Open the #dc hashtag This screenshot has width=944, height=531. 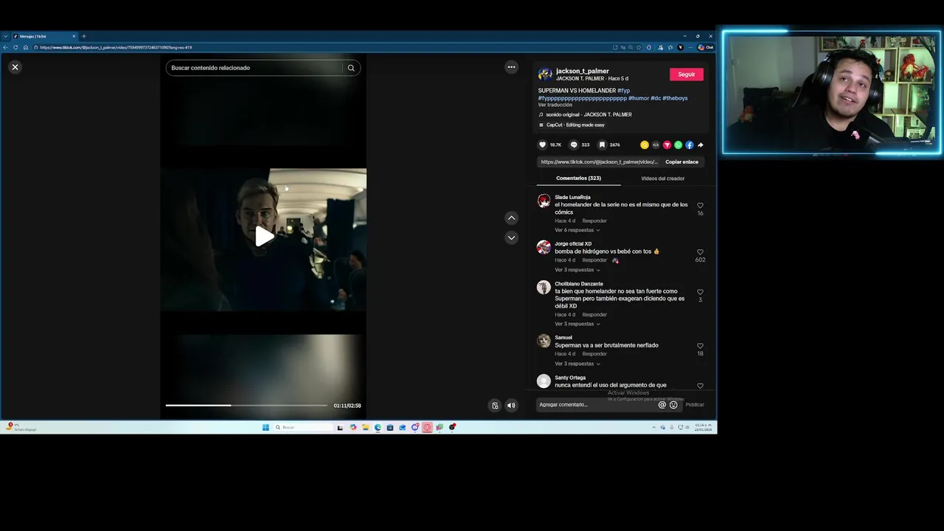point(656,98)
